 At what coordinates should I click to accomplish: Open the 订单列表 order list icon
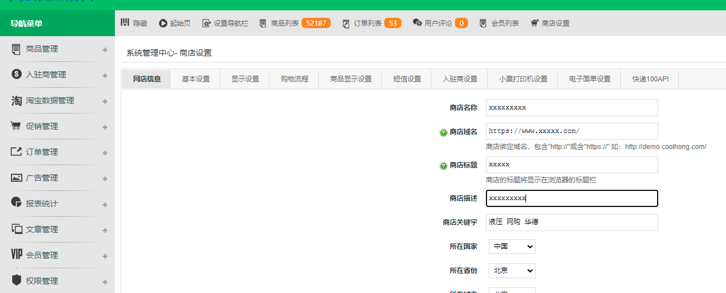point(346,24)
